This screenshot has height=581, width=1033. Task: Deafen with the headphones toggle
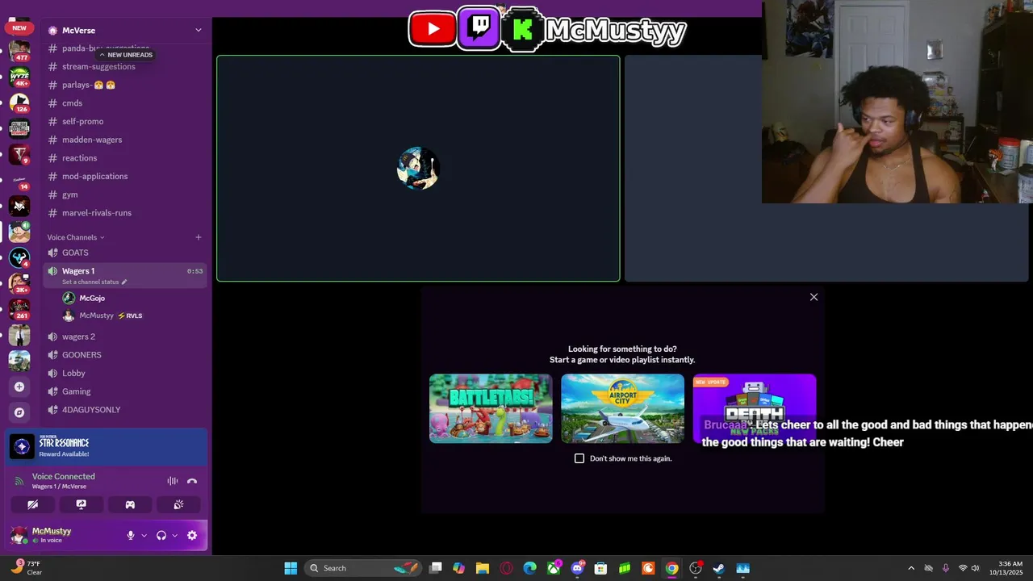click(161, 535)
